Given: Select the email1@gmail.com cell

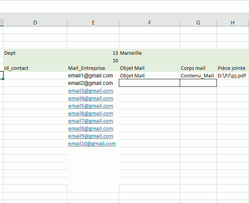Looking at the screenshot, I should [x=90, y=75].
